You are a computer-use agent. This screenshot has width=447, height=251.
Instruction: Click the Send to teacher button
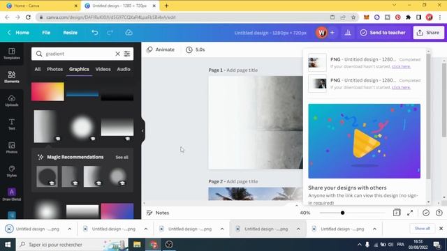(x=383, y=33)
